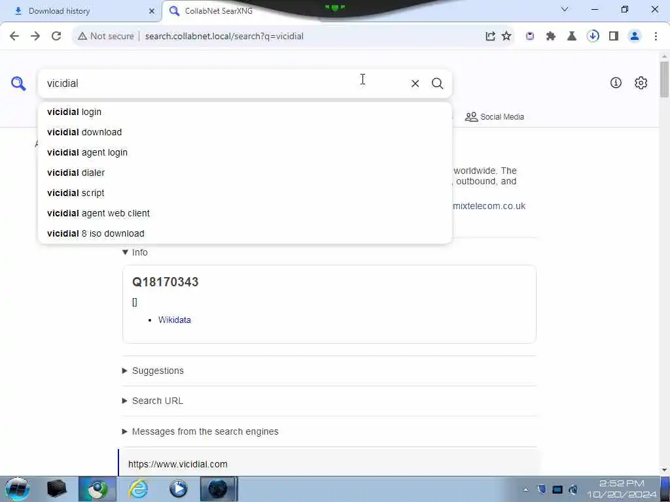Go back with the browser back arrow
The width and height of the screenshot is (670, 502).
pyautogui.click(x=14, y=36)
